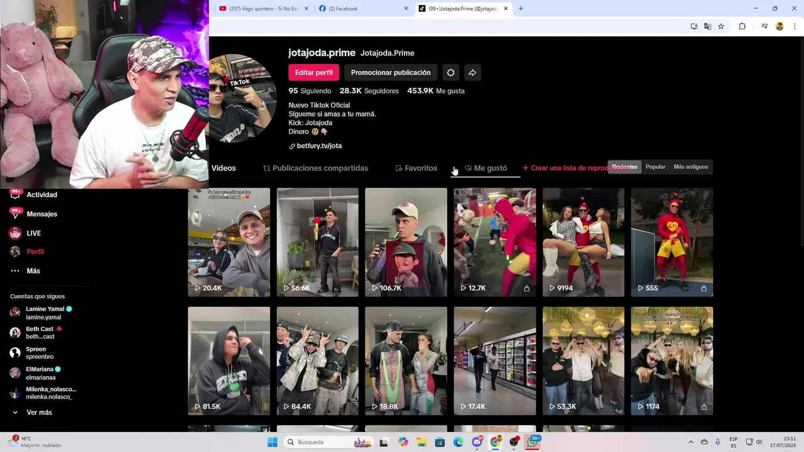Open WhatsApp from the taskbar
This screenshot has width=804, height=452.
[533, 442]
